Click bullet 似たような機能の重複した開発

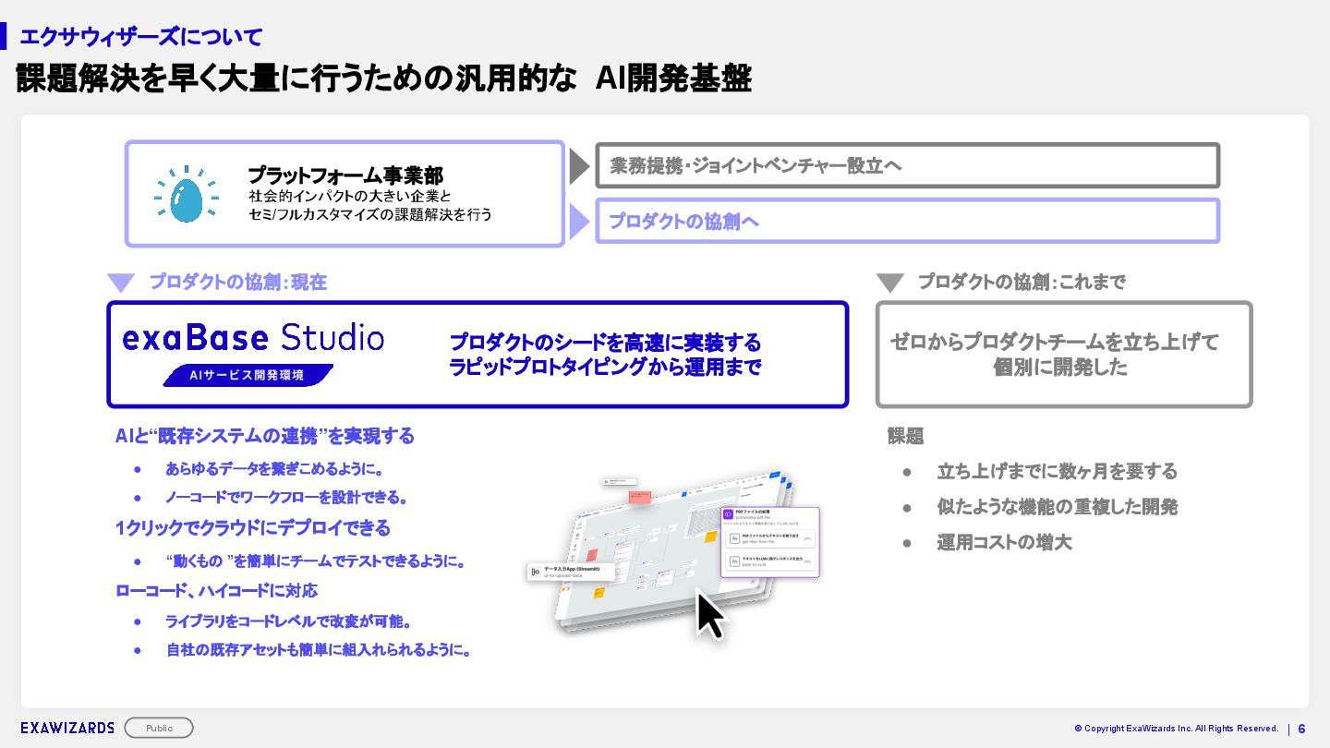[1058, 507]
